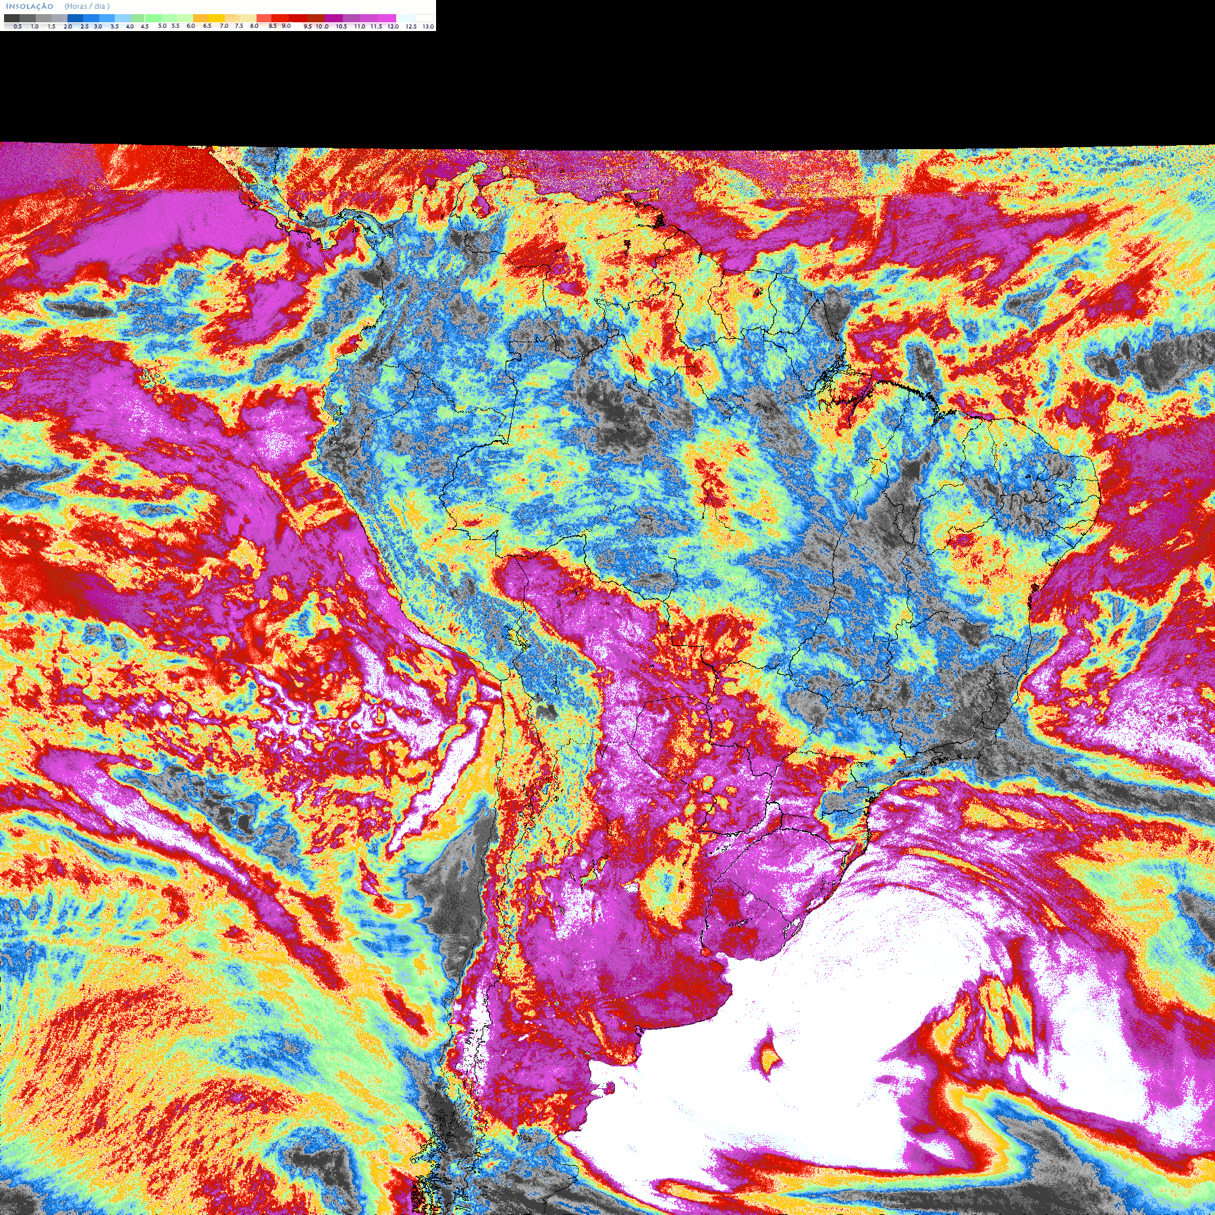Click the 4.5 legend value
This screenshot has height=1215, width=1215.
coord(144,26)
